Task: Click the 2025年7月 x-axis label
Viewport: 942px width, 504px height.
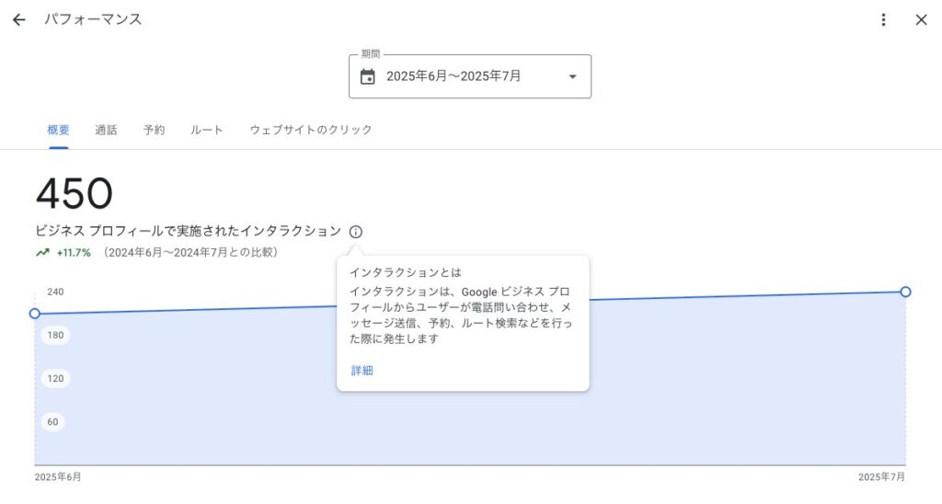Action: pos(881,477)
